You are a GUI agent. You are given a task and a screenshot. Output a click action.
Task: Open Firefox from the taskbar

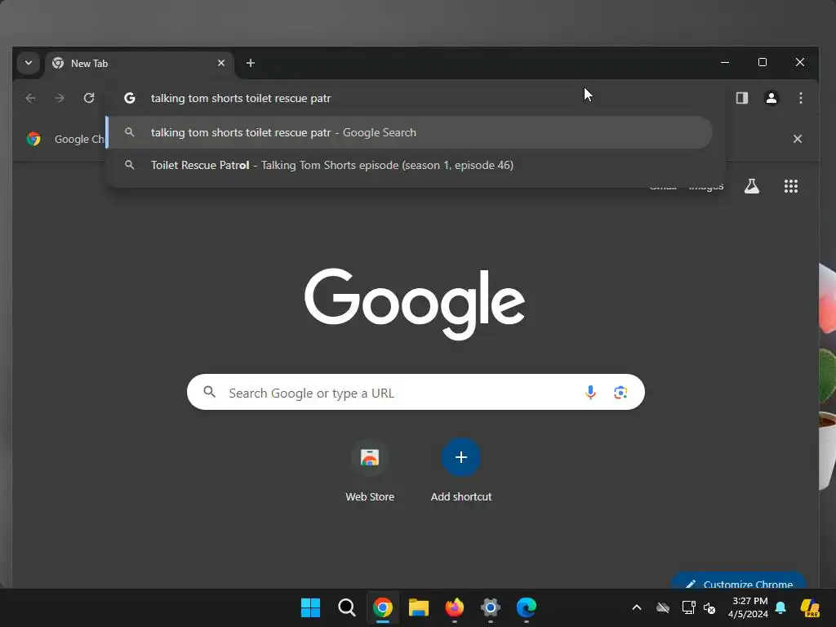coord(454,607)
